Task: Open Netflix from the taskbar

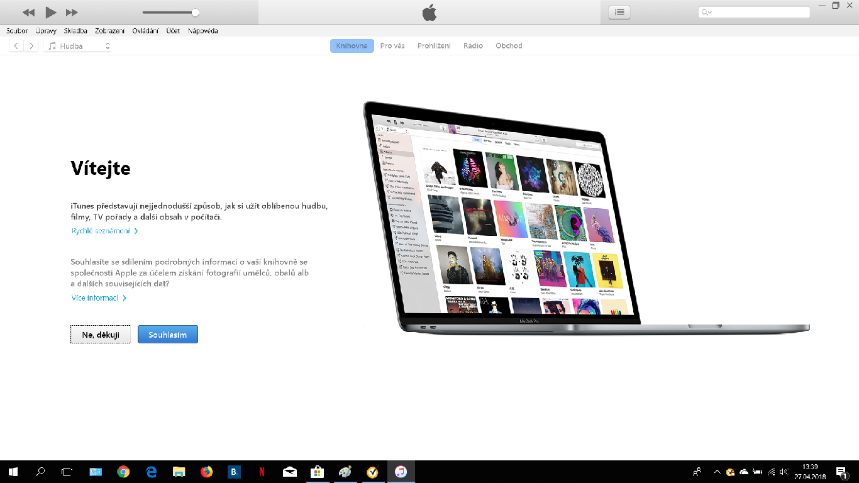Action: click(262, 472)
